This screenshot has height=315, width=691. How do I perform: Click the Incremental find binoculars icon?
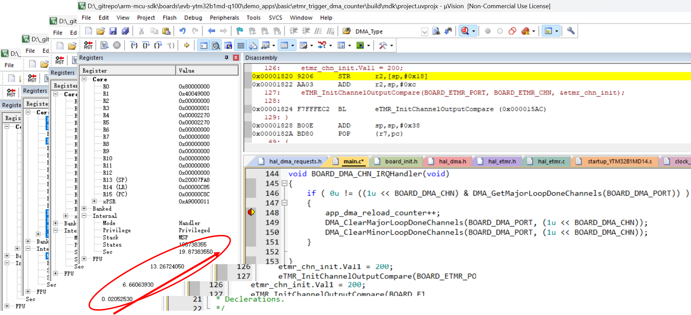448,31
